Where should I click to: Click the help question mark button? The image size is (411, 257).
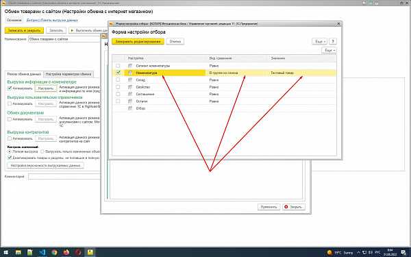[x=333, y=41]
